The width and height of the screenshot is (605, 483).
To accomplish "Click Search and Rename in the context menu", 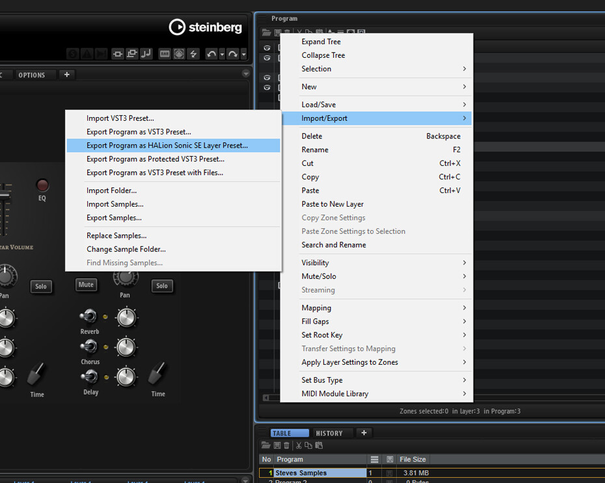I will click(x=377, y=245).
